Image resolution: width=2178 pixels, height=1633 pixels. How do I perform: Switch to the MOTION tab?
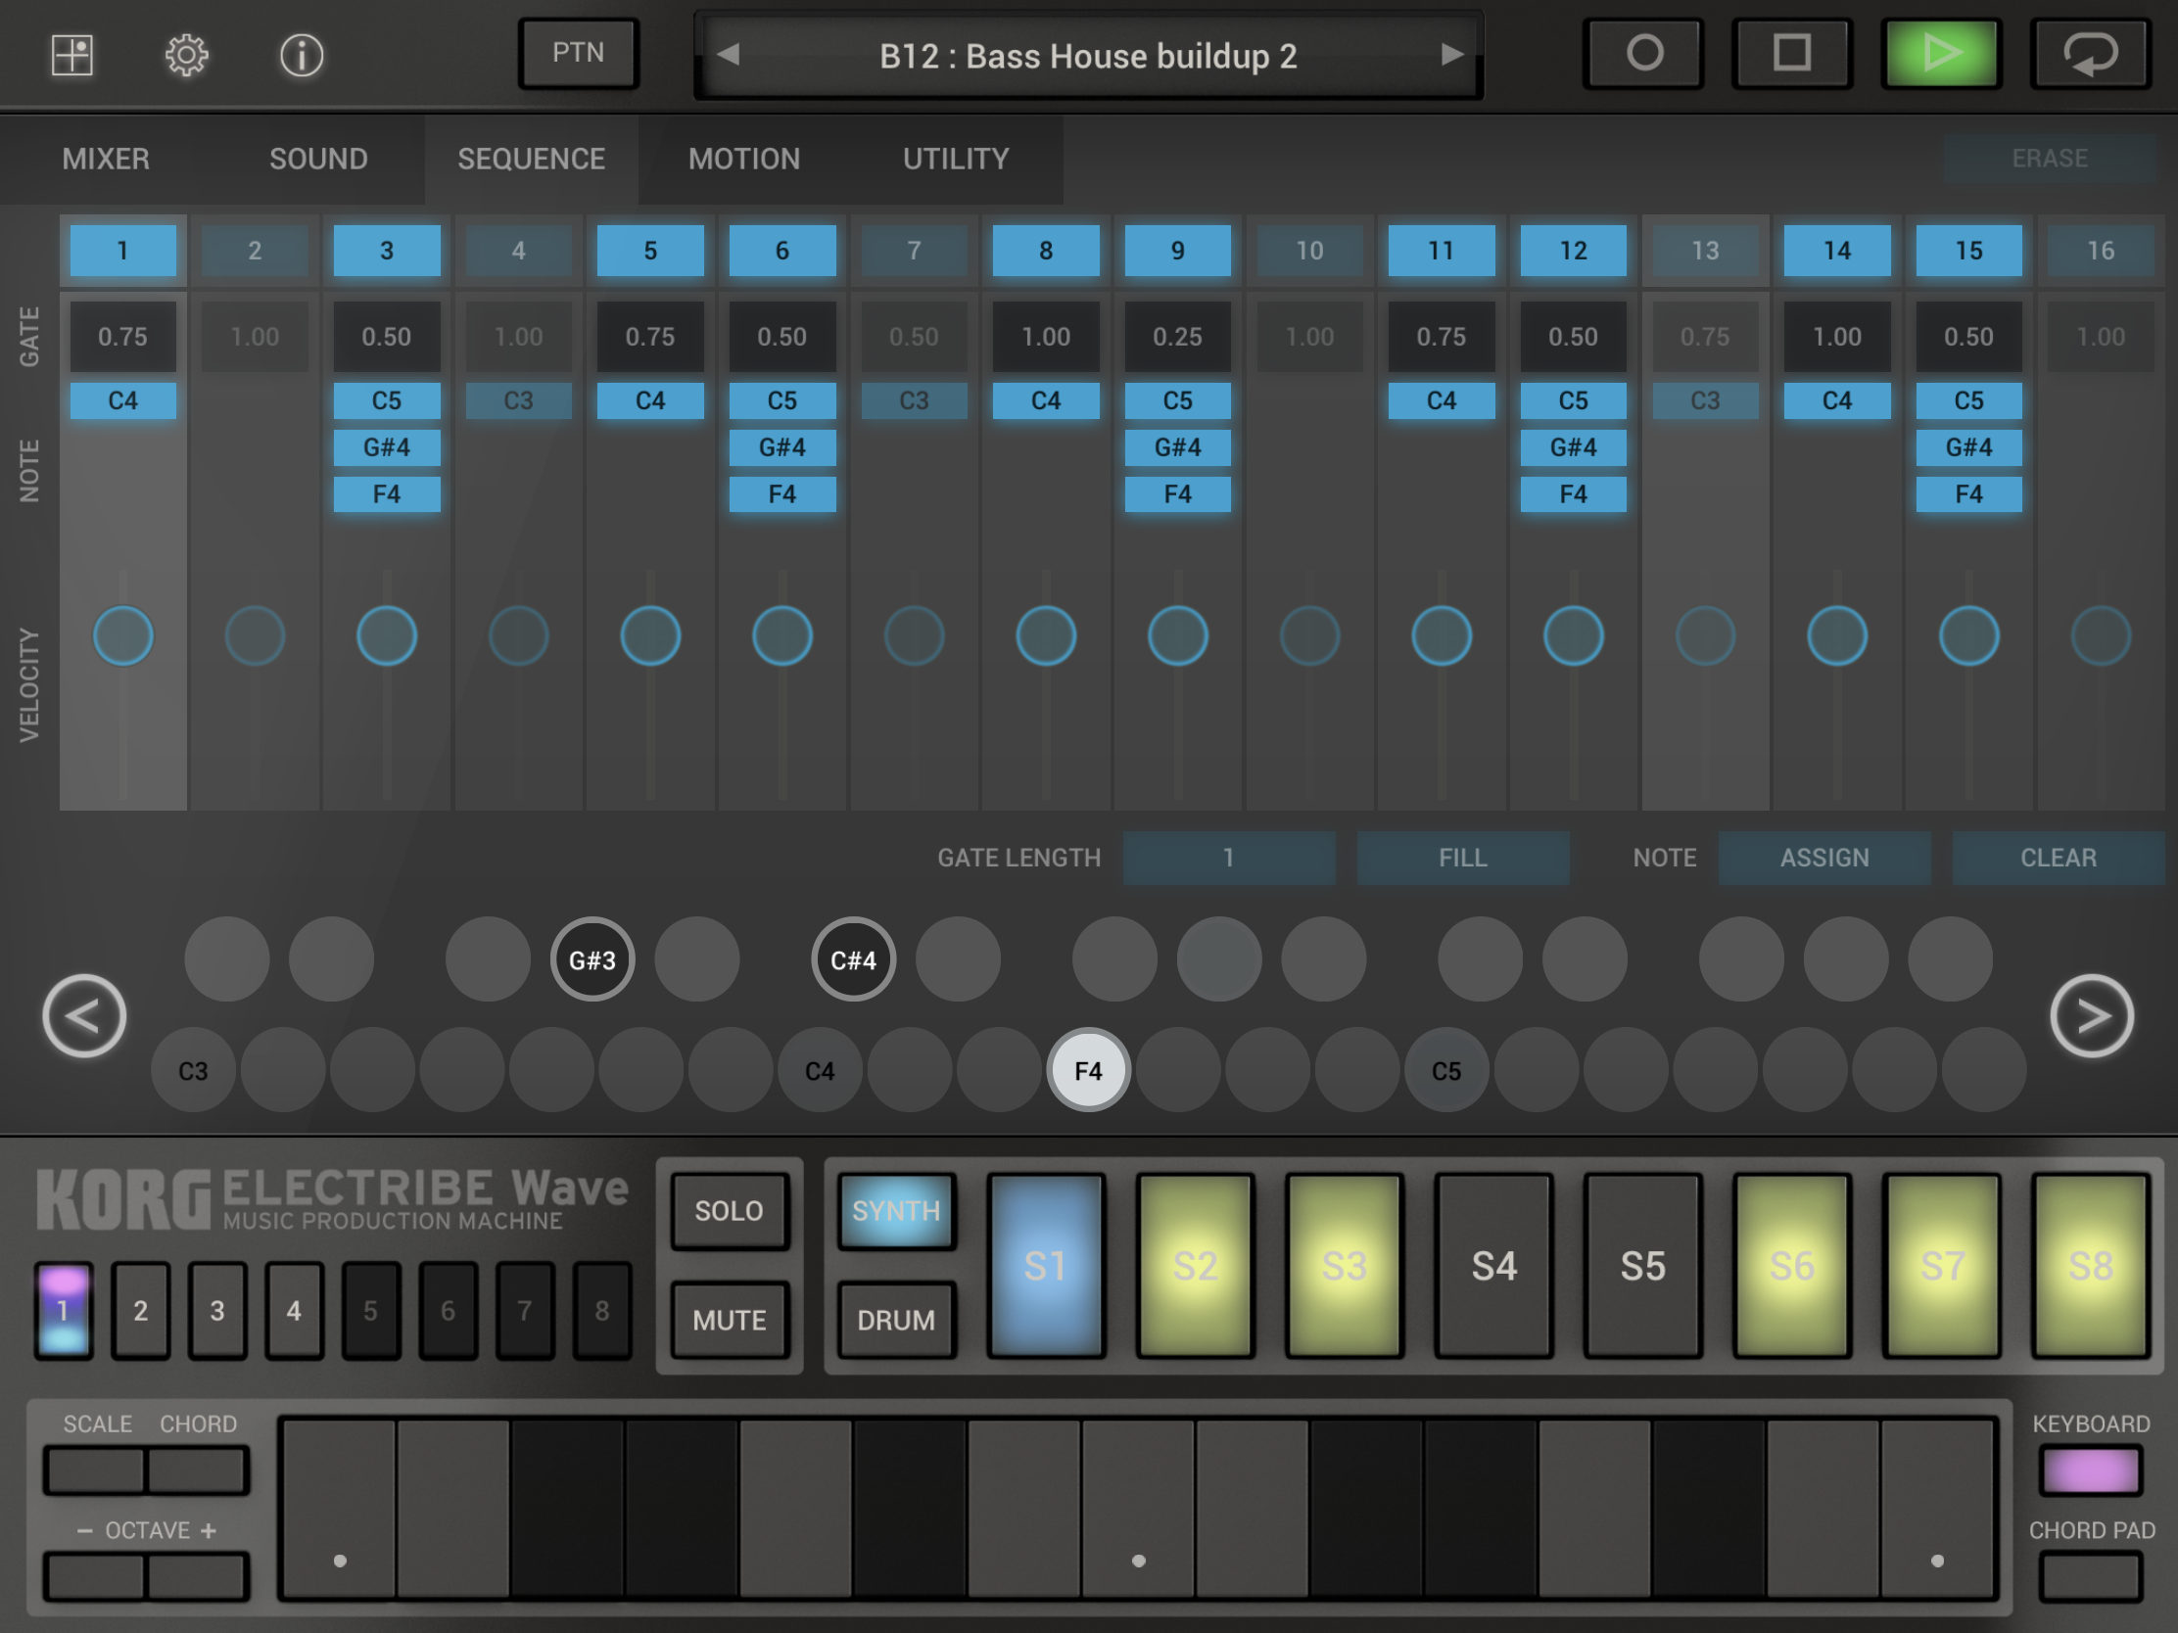[744, 159]
